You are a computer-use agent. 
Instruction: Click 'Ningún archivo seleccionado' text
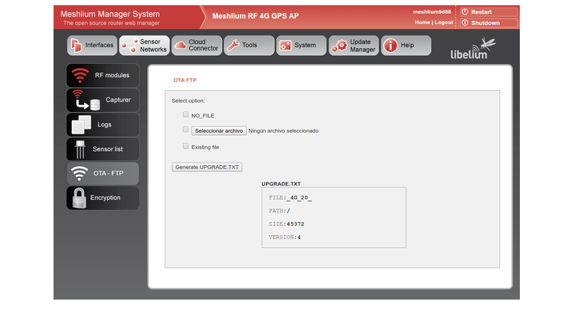[x=284, y=131]
